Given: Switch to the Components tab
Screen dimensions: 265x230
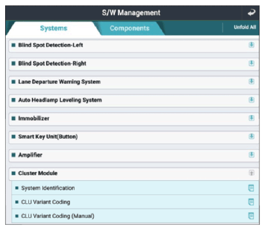Looking at the screenshot, I should click(x=130, y=28).
